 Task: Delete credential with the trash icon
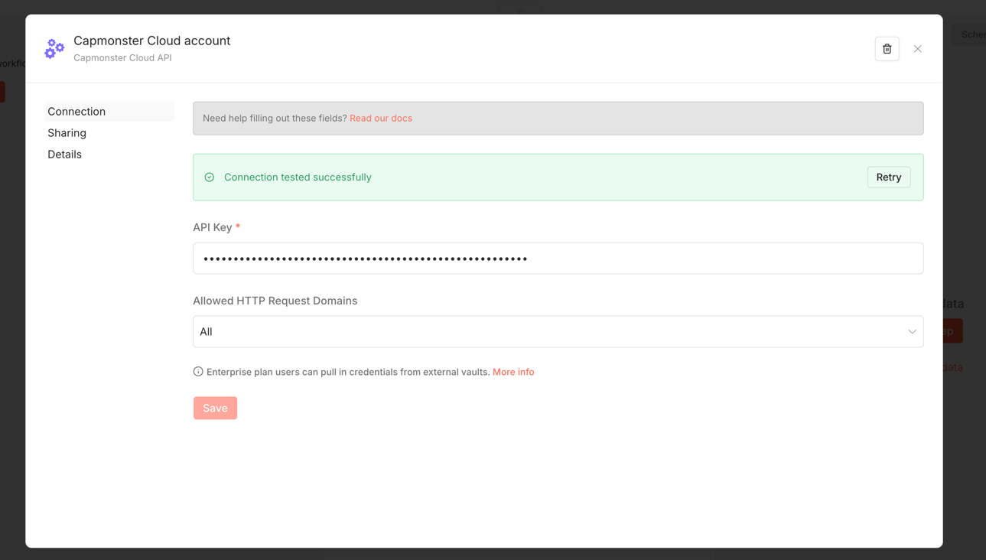point(887,49)
